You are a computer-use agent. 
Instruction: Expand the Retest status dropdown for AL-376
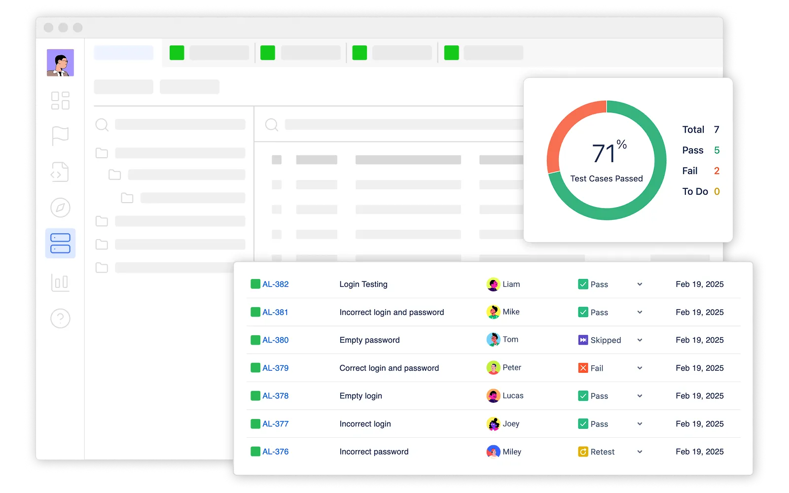click(x=640, y=452)
